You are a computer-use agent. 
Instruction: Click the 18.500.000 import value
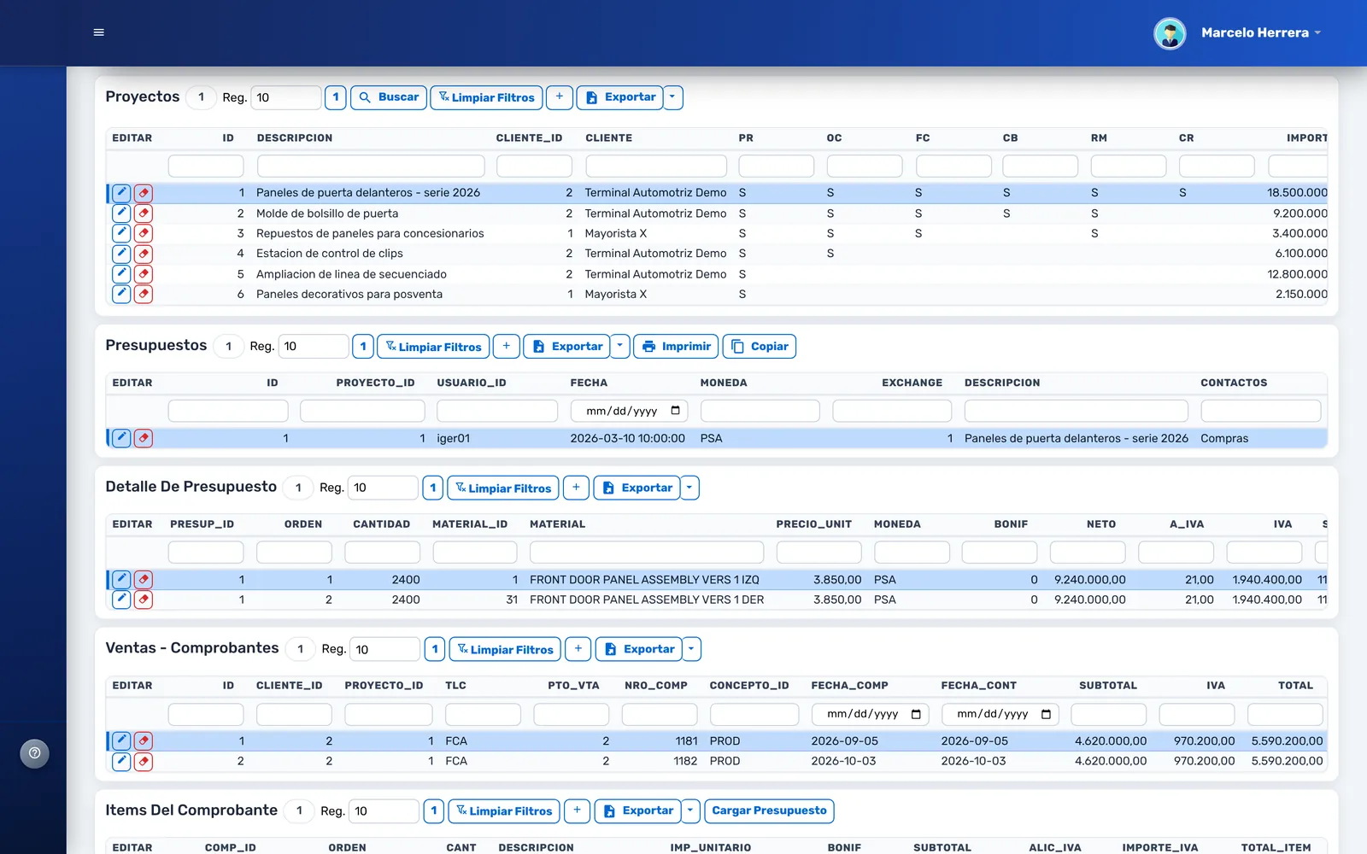point(1297,193)
